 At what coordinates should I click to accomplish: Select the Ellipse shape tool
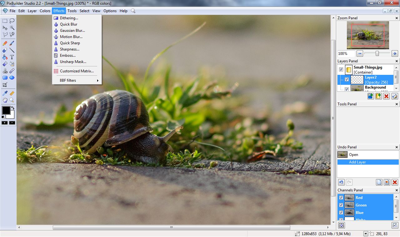(12, 78)
